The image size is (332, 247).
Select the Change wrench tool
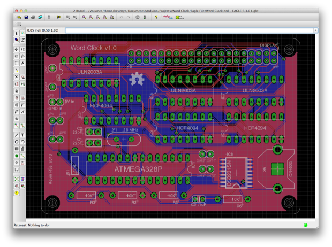(x=22, y=63)
